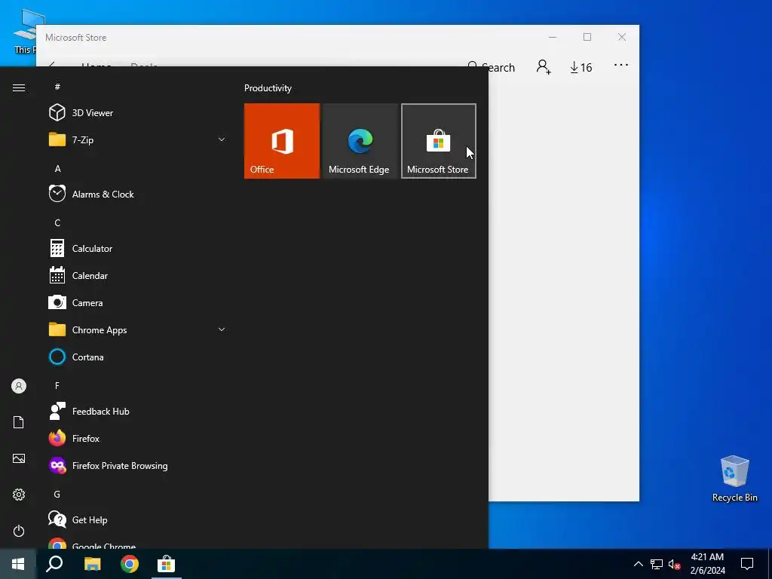Viewport: 772px width, 579px height.
Task: Show hidden tray icons chevron
Action: [x=638, y=564]
